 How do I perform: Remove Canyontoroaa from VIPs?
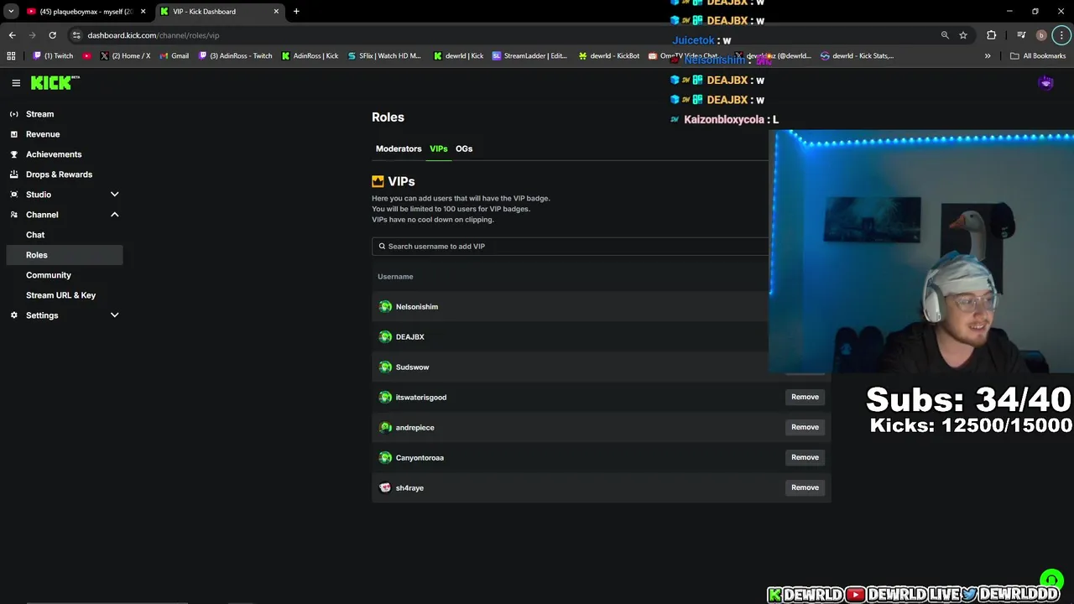click(x=805, y=457)
